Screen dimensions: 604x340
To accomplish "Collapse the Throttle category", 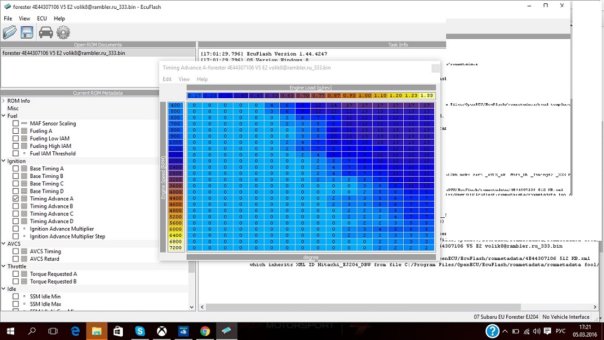I will coord(3,266).
